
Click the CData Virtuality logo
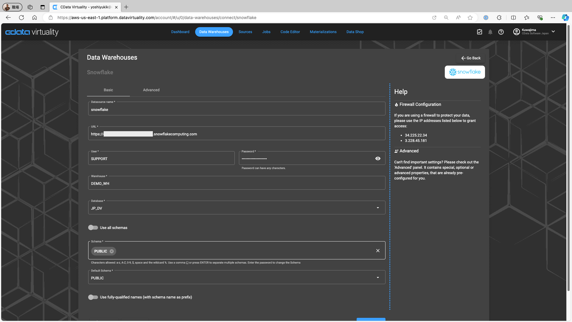pyautogui.click(x=32, y=32)
